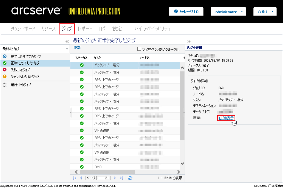Open the administrator dropdown menu
The image size is (283, 188).
(x=228, y=12)
